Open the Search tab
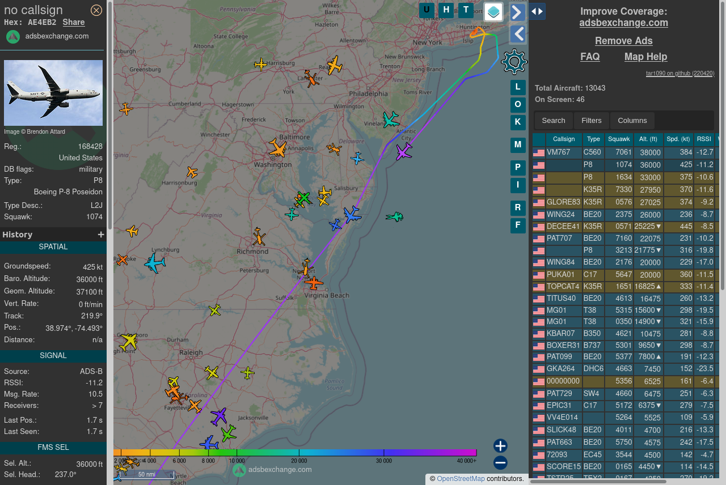The height and width of the screenshot is (485, 726). tap(554, 121)
